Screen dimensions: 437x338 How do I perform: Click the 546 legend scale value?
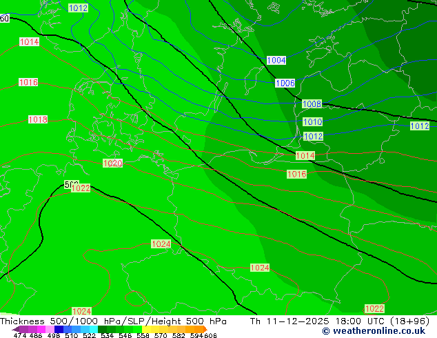point(125,335)
